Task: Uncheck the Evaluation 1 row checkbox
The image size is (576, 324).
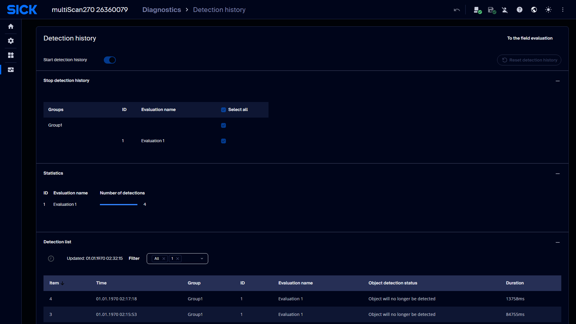Action: pos(223,141)
